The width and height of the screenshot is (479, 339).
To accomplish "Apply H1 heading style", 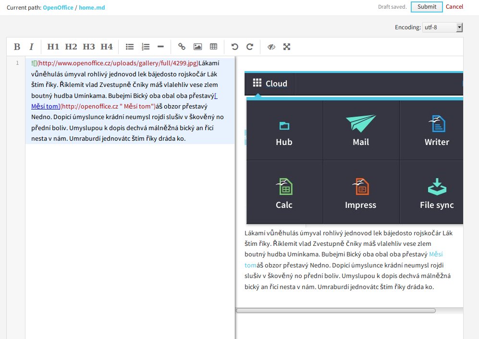I will click(53, 47).
